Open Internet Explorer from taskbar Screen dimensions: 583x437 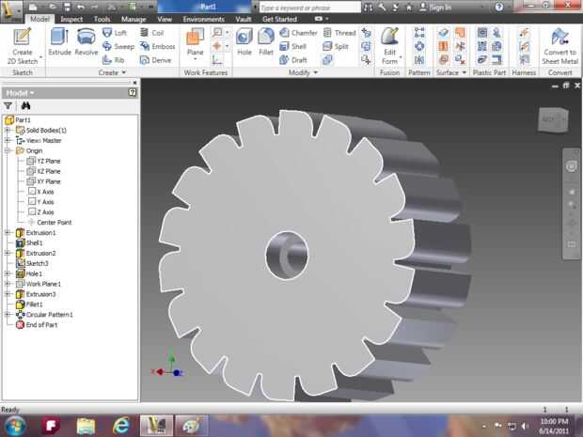click(x=121, y=426)
